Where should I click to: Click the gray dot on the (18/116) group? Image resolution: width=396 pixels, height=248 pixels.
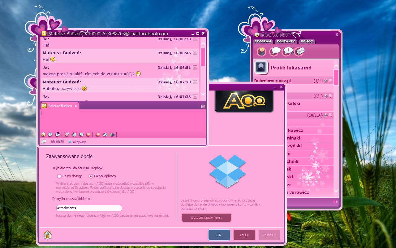click(x=325, y=115)
